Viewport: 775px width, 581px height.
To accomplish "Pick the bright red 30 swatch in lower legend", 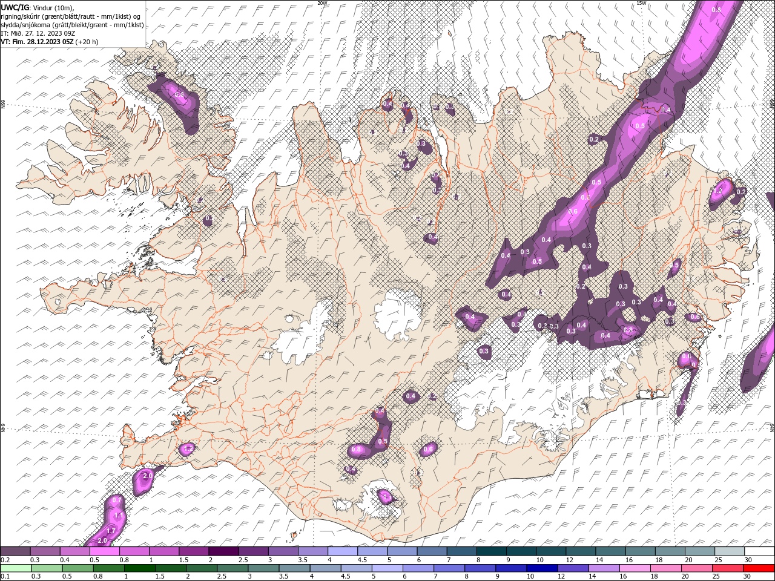I will [759, 568].
